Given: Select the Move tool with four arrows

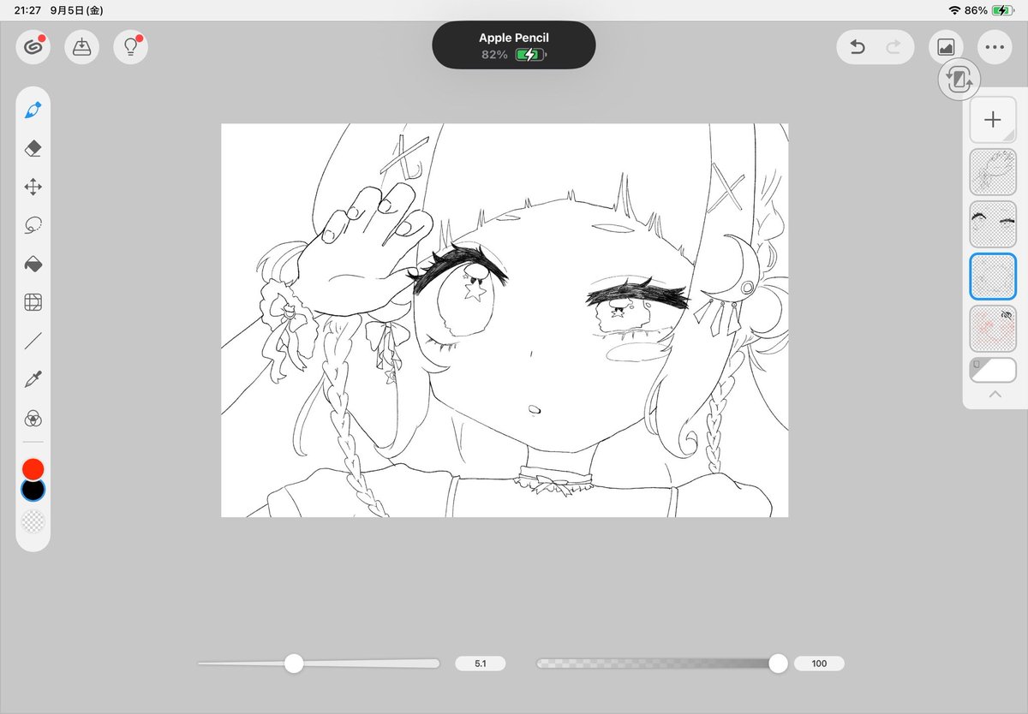Looking at the screenshot, I should [33, 187].
